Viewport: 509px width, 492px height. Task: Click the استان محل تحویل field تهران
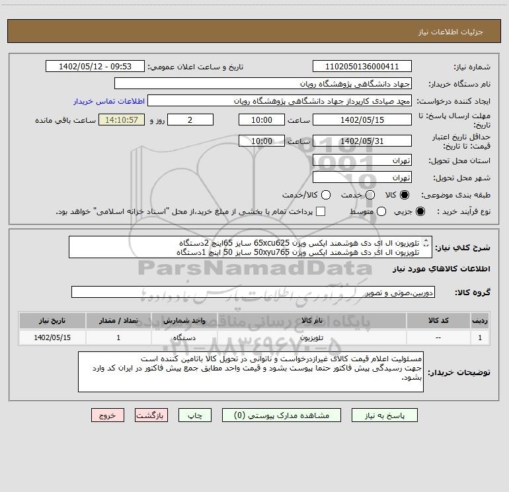pos(362,160)
